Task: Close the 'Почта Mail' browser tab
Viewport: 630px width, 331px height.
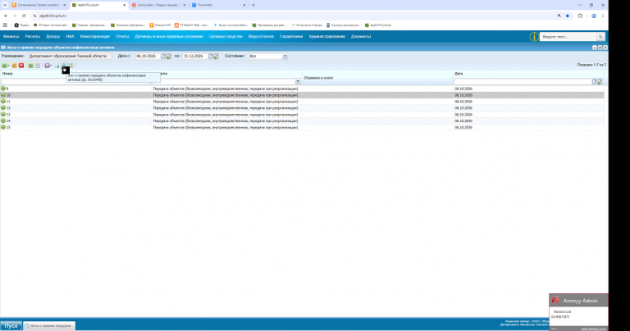Action: pos(244,5)
